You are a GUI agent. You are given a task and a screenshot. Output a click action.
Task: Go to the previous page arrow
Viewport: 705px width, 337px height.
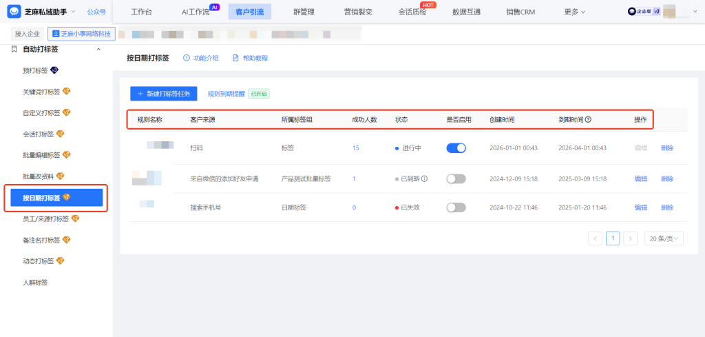click(x=595, y=238)
